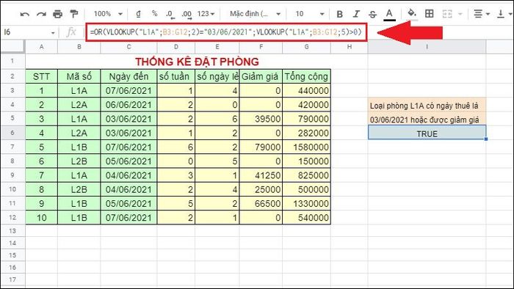514x289 pixels.
Task: Open the 100% zoom dropdown
Action: (x=108, y=14)
